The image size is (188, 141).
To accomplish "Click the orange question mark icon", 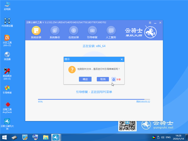I will coord(72,70).
